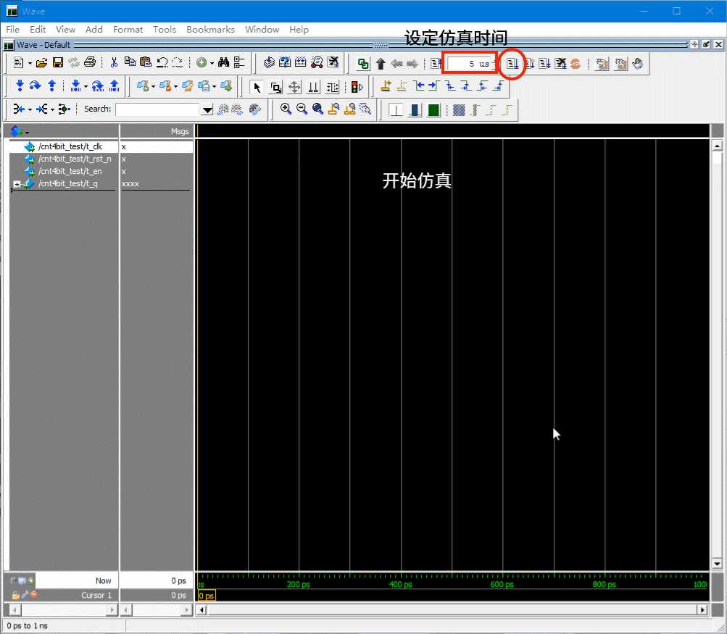Select the /cnt4bit_test/t_rst_n signal
The width and height of the screenshot is (727, 634).
tap(75, 159)
